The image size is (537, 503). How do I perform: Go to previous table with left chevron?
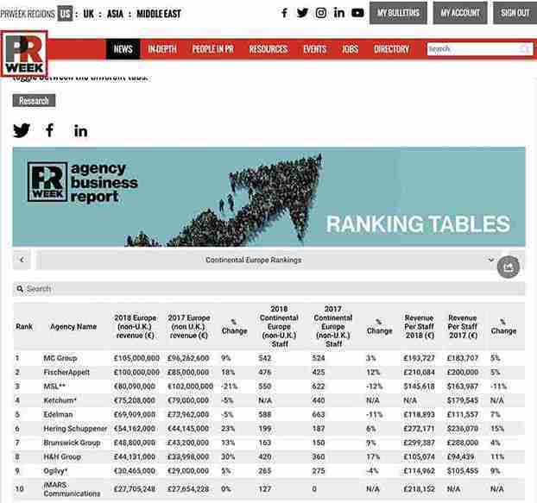point(22,260)
